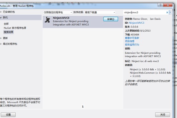This screenshot has width=177, height=118.
Task: Expand the 最近的程序包 section
Action: coord(1,44)
